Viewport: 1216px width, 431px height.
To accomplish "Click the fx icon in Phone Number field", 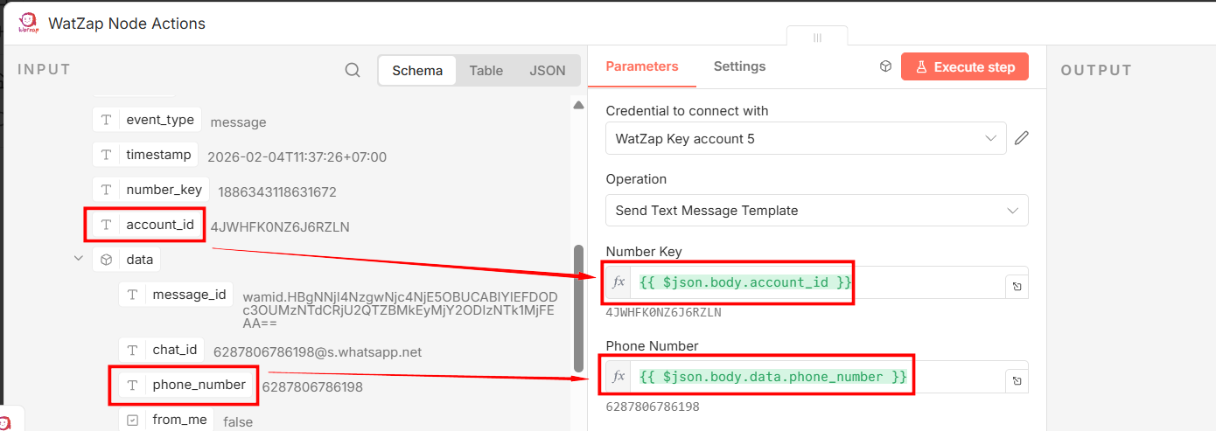I will click(618, 377).
